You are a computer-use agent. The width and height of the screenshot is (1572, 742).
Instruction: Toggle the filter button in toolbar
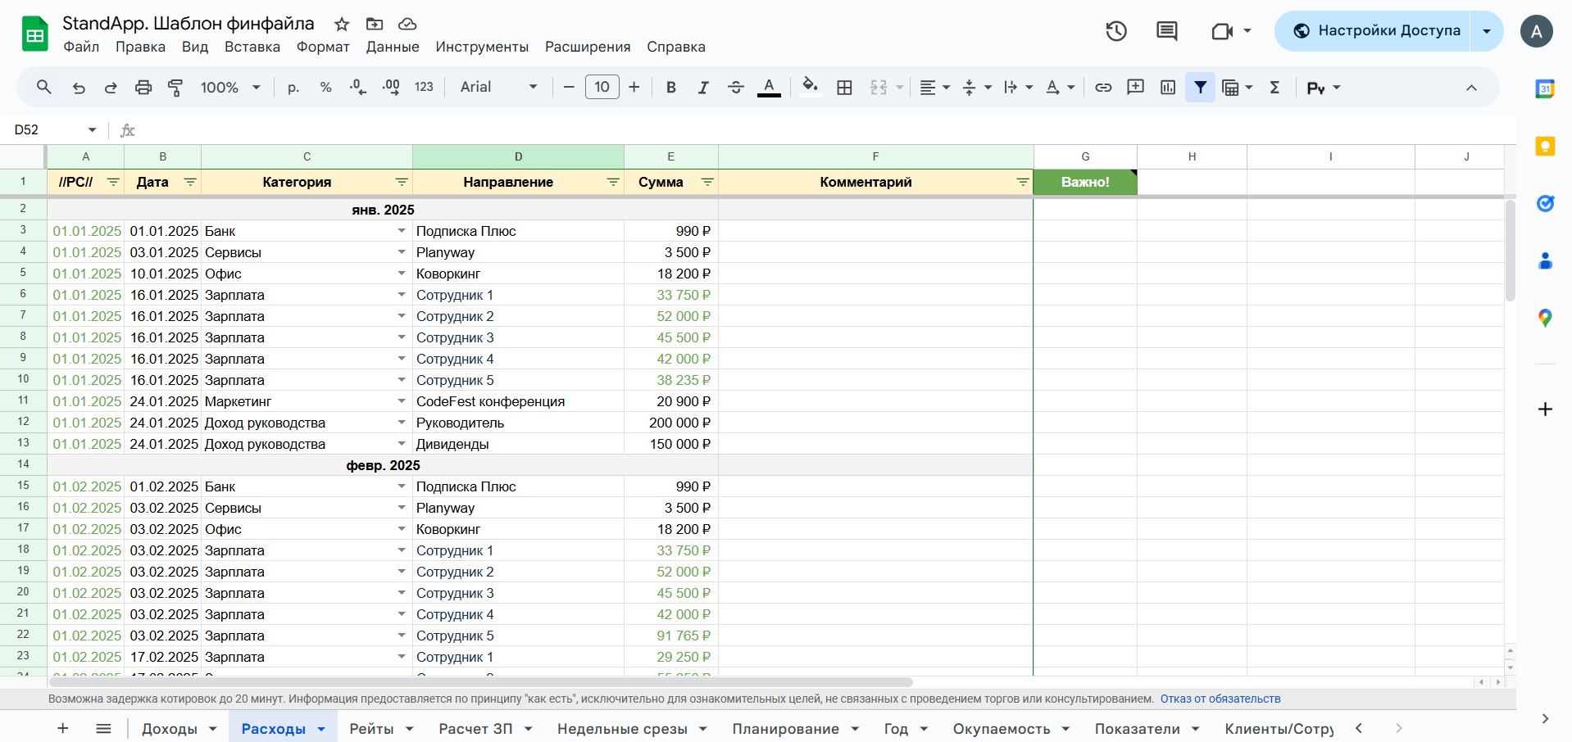(1200, 88)
